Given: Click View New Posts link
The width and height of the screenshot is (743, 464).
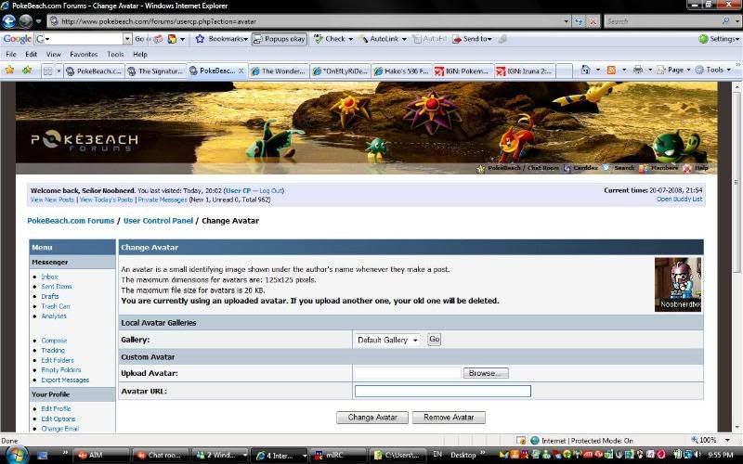Looking at the screenshot, I should click(52, 200).
